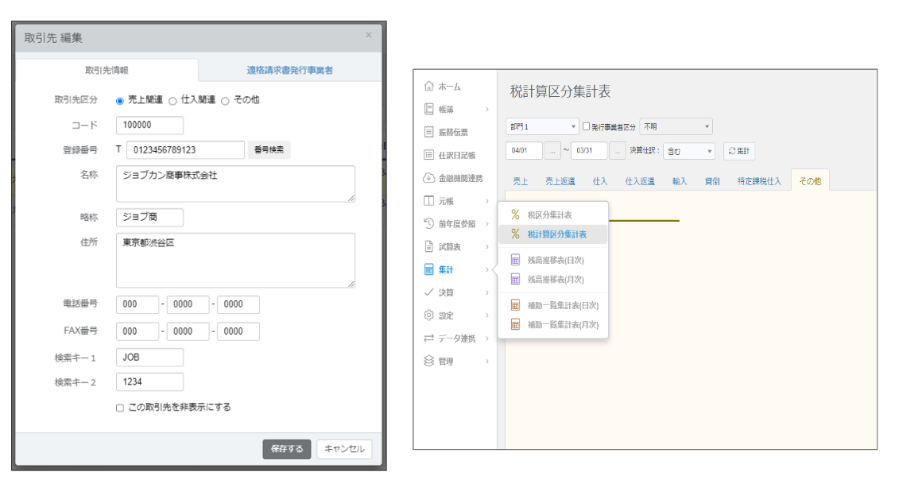Viewport: 899px width, 499px height.
Task: Click the 決算 checkmark icon
Action: pyautogui.click(x=429, y=292)
